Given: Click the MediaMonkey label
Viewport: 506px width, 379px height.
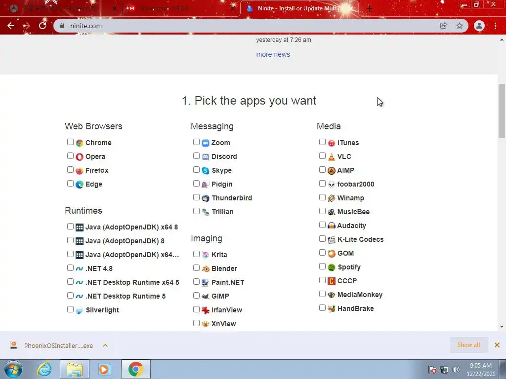Looking at the screenshot, I should click(360, 295).
